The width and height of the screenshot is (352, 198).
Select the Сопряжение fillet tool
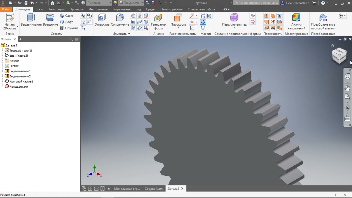[120, 20]
